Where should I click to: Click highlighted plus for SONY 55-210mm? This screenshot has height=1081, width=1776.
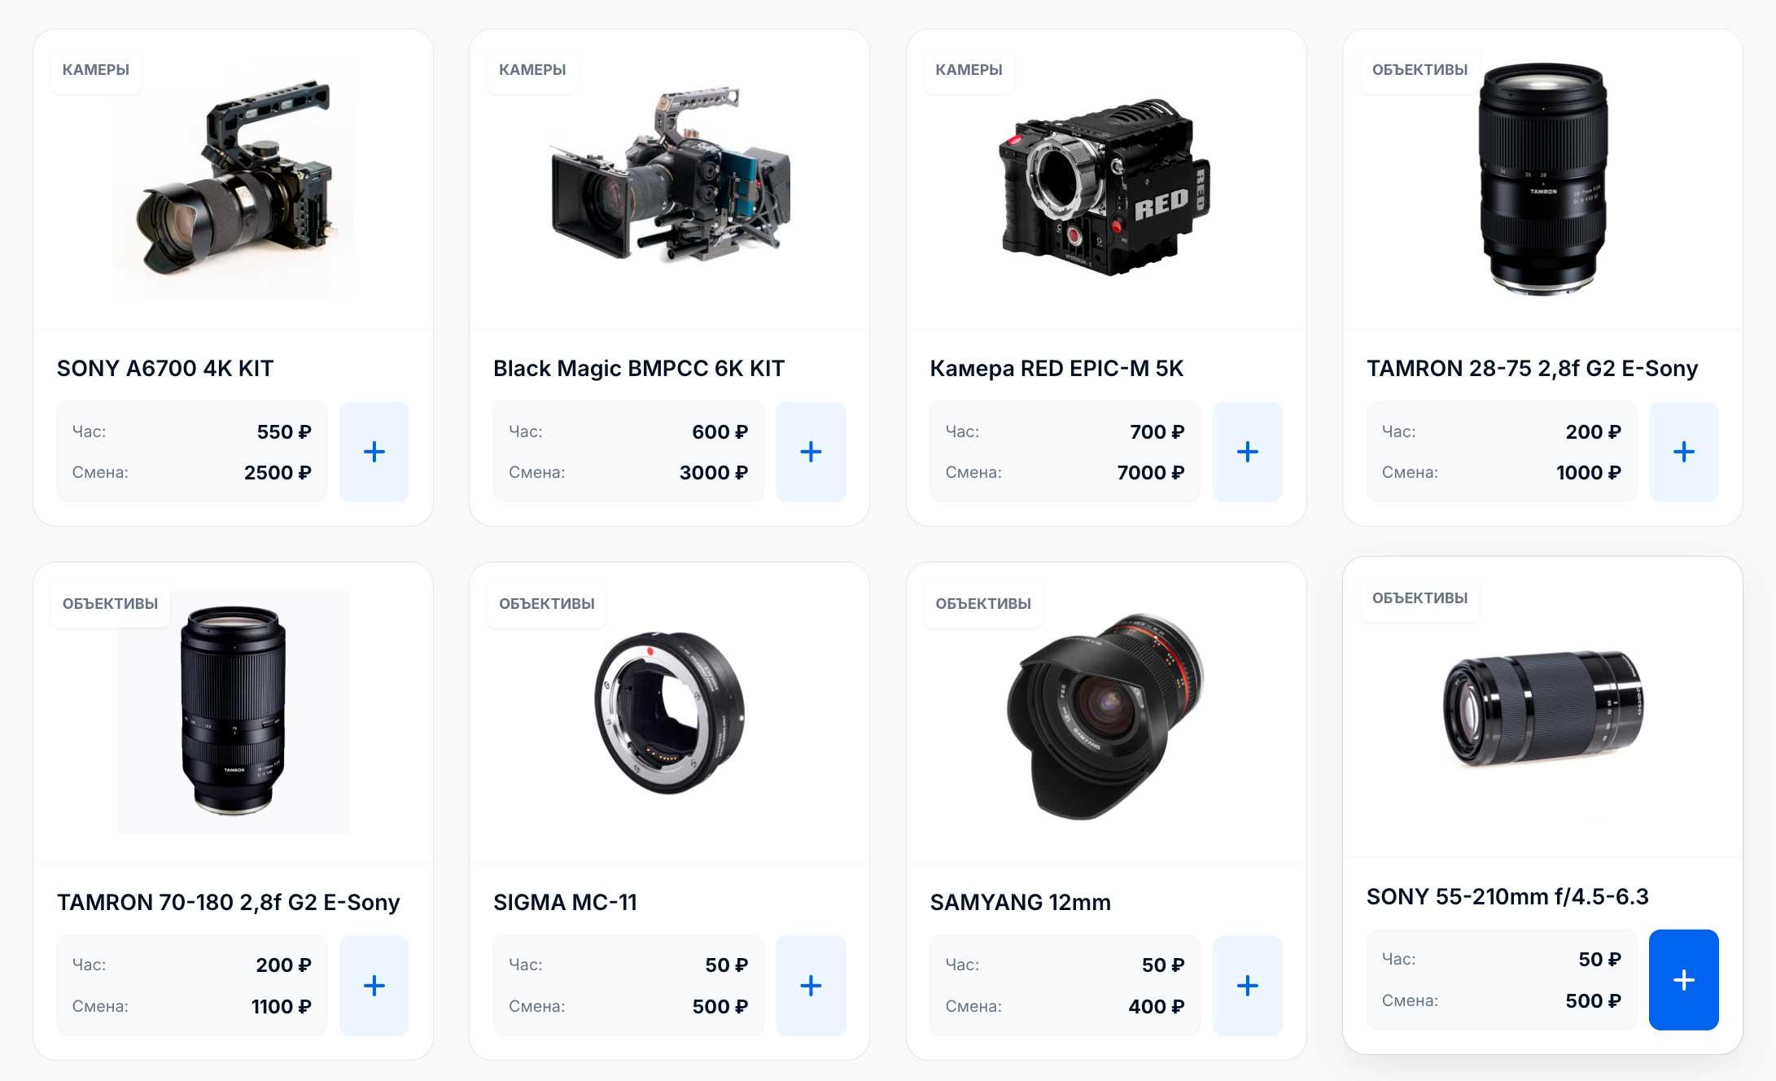point(1683,980)
